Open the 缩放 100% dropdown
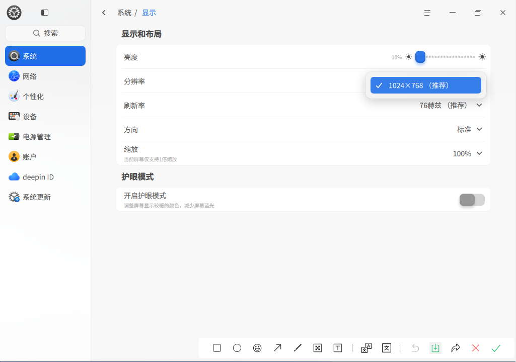 [x=468, y=153]
